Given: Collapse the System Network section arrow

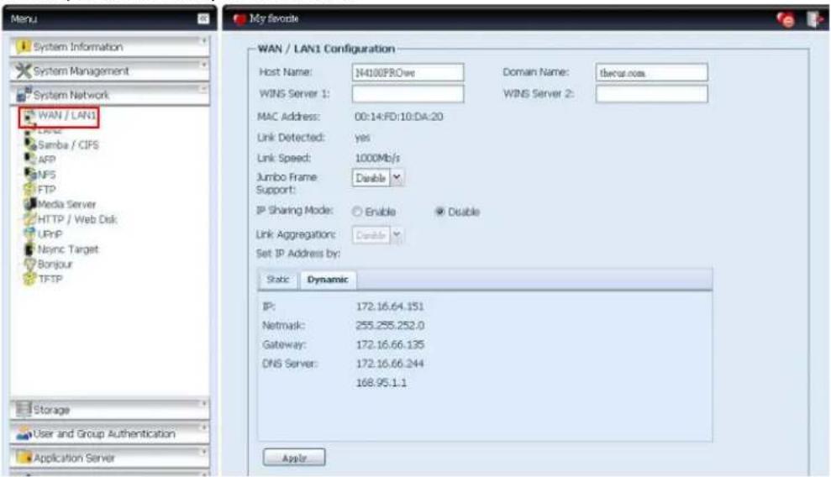Looking at the screenshot, I should pos(203,89).
